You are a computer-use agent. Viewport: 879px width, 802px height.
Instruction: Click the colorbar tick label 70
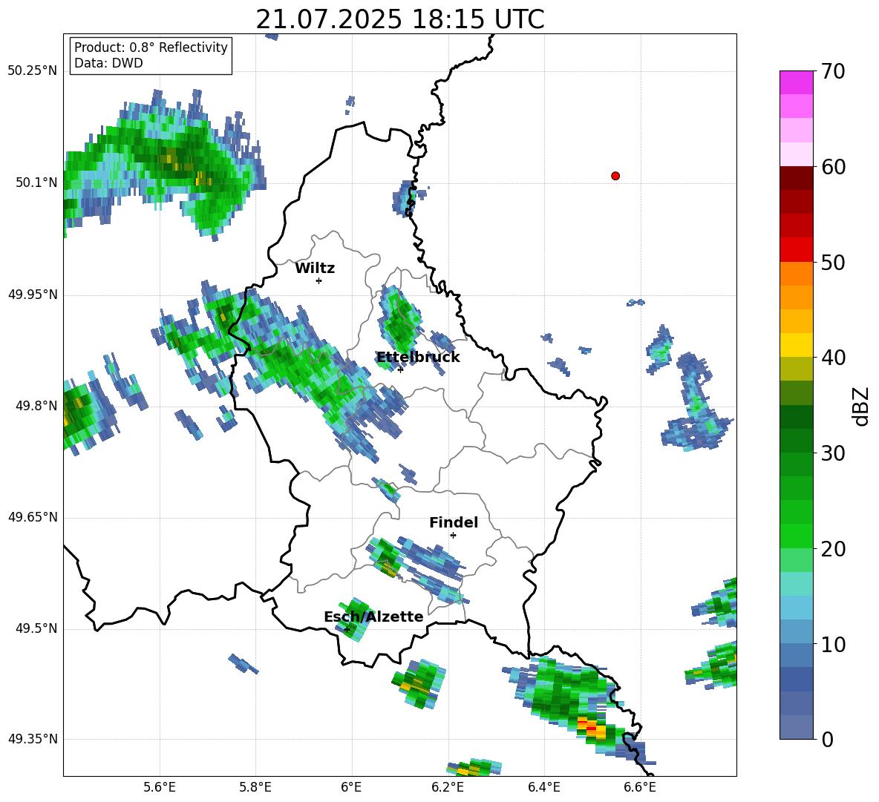(834, 71)
